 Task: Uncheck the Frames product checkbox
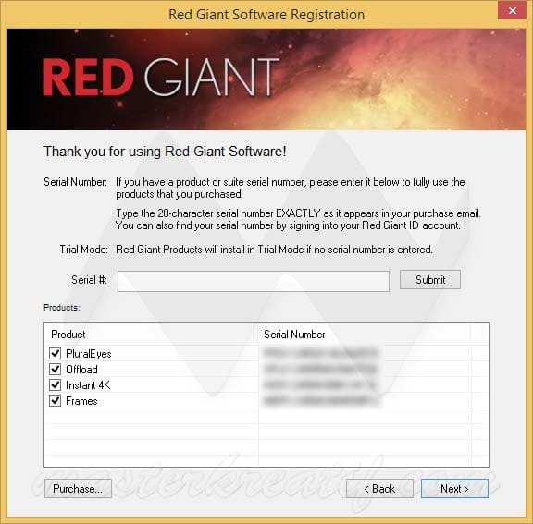click(x=56, y=400)
